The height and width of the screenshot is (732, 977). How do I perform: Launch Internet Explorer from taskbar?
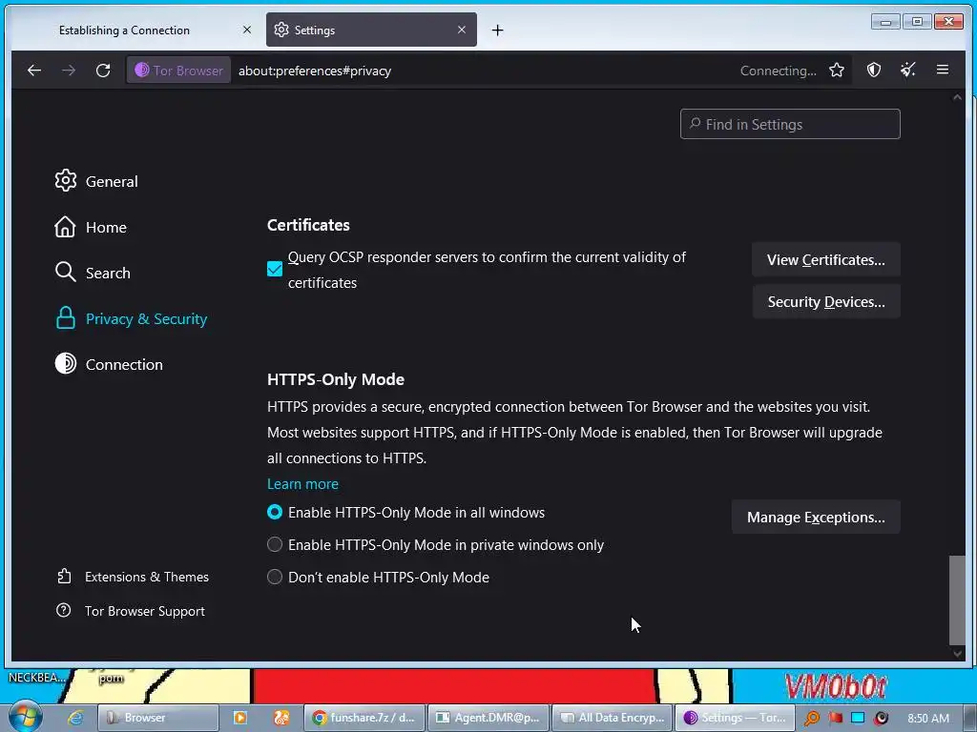pos(75,718)
